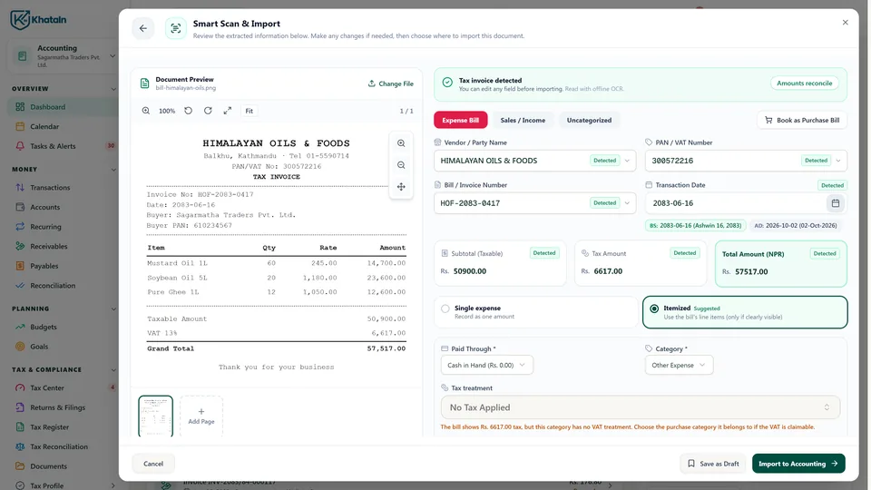The width and height of the screenshot is (871, 490).
Task: Select the pan/move tool in preview
Action: [401, 187]
